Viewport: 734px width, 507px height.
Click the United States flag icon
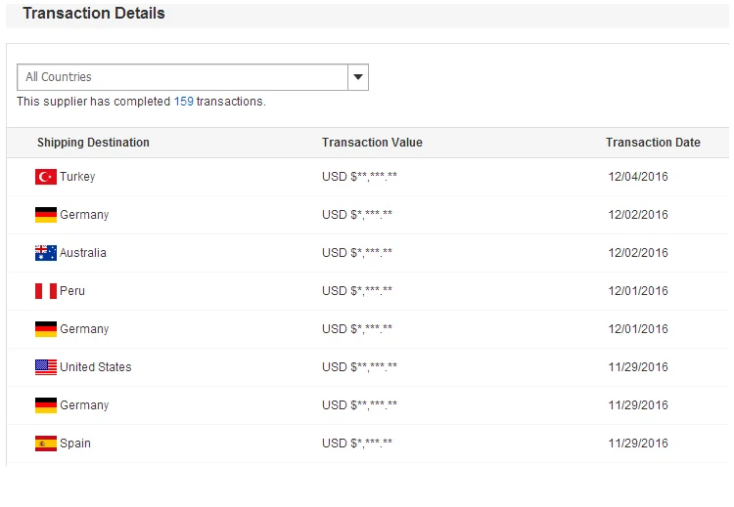click(x=46, y=367)
